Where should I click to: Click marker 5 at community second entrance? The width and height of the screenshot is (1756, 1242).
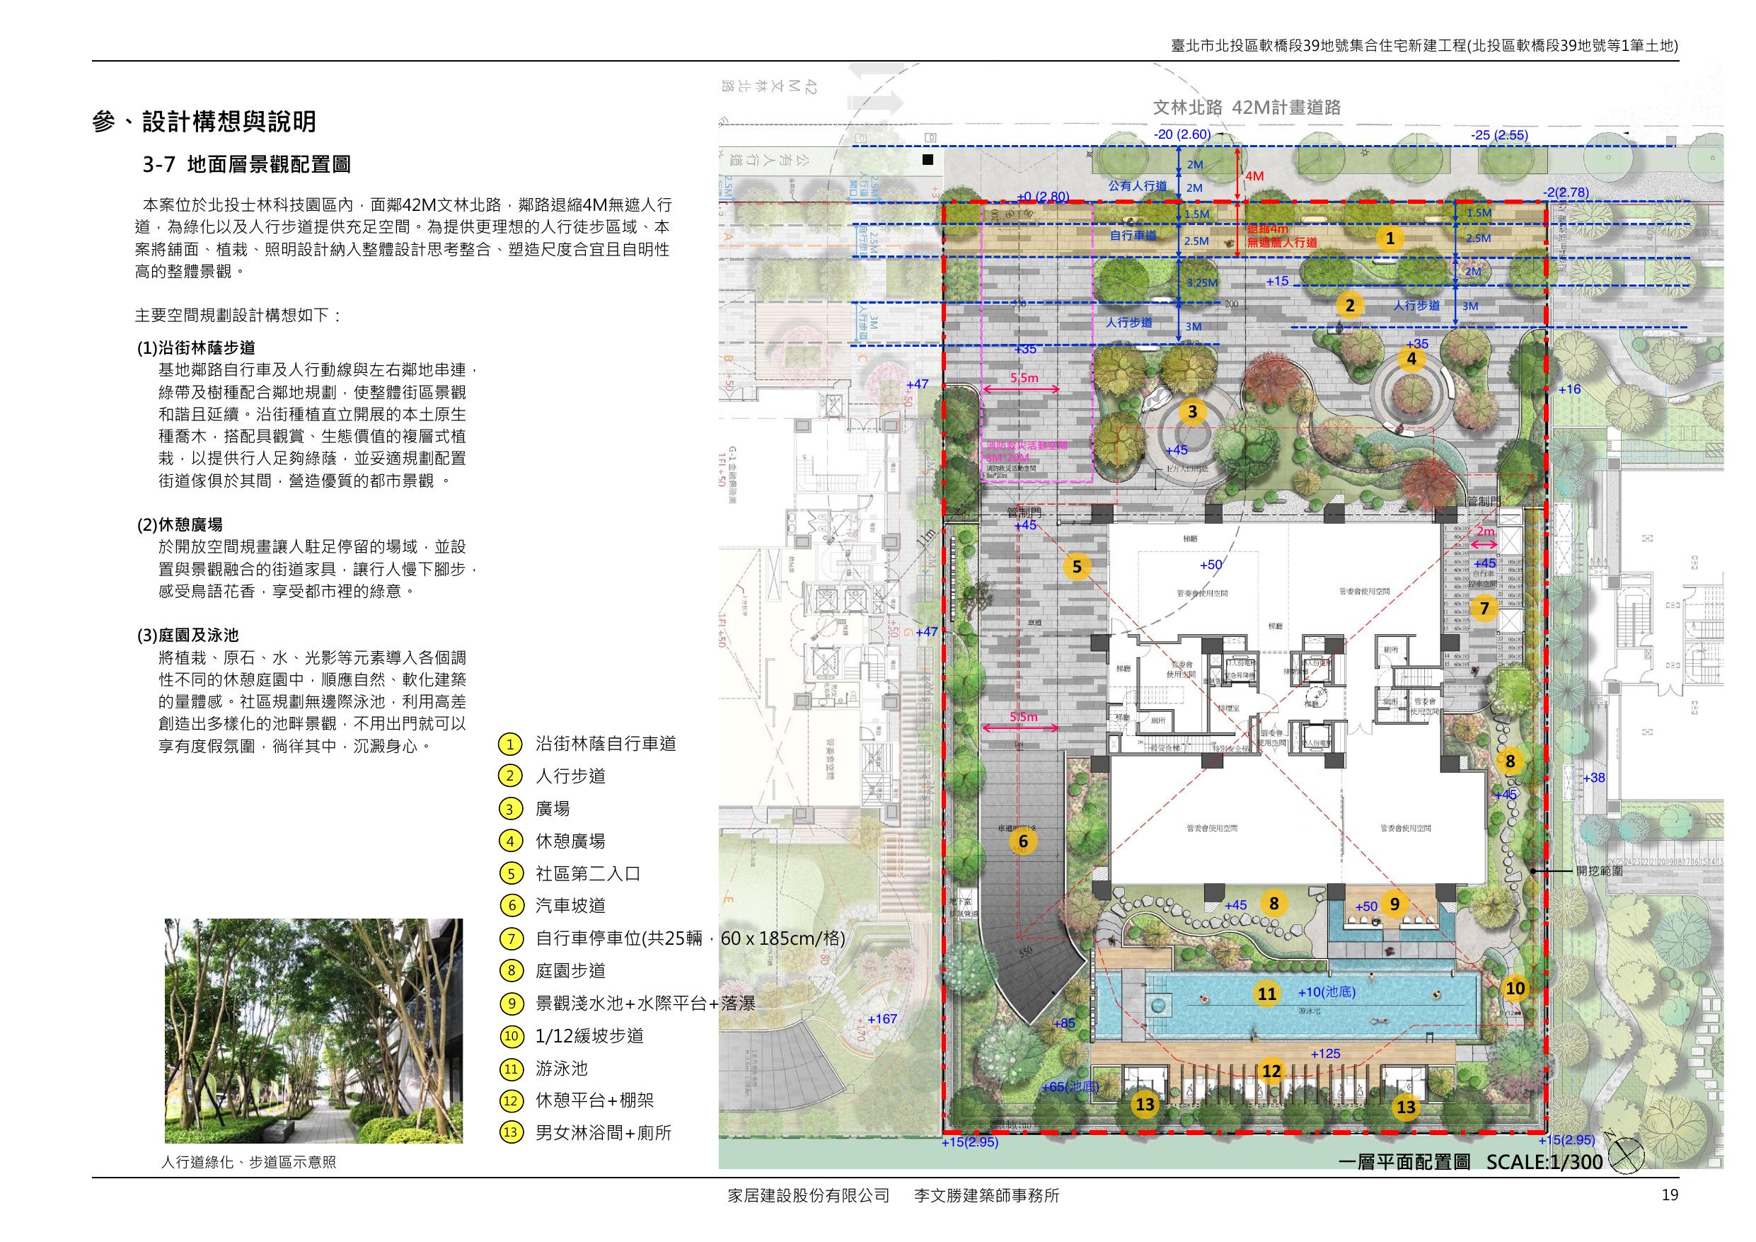point(1077,567)
